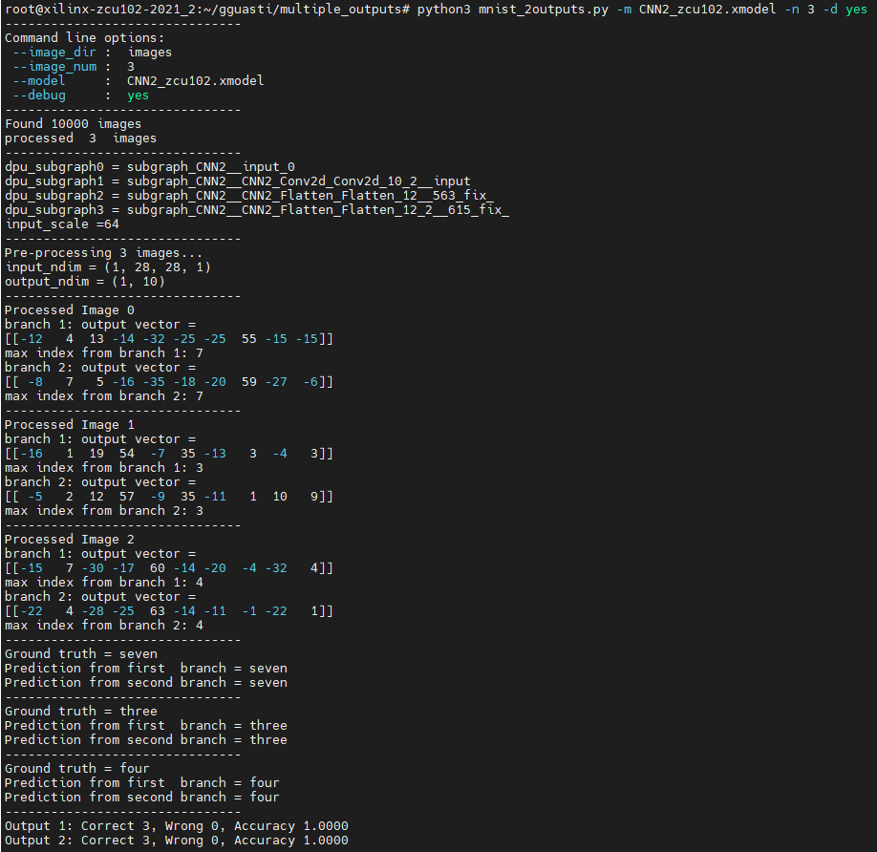Click the 'Ground truth = four' line
This screenshot has height=852, width=877.
coord(76,768)
